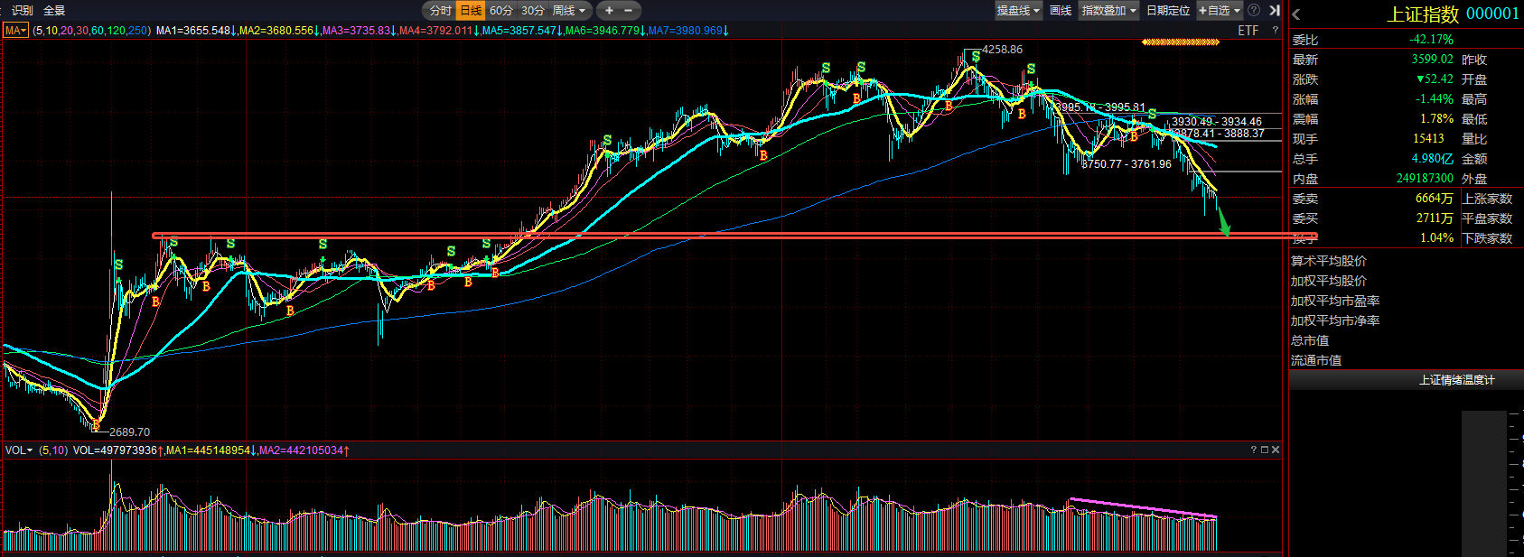
Task: Open the MA indicator dropdown
Action: click(16, 31)
